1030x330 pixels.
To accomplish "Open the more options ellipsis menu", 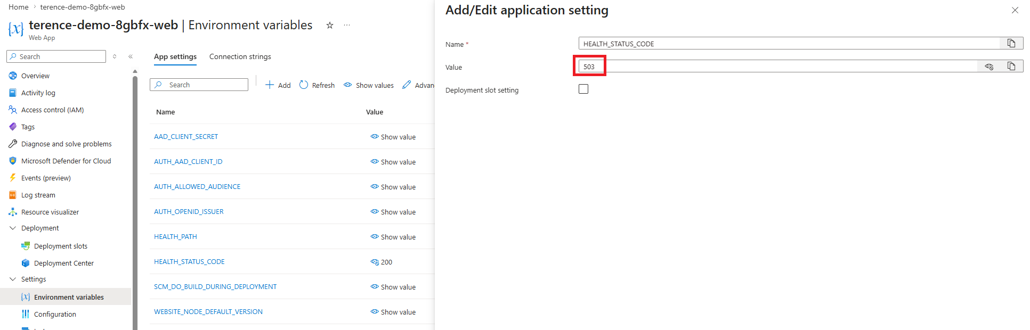I will 347,26.
